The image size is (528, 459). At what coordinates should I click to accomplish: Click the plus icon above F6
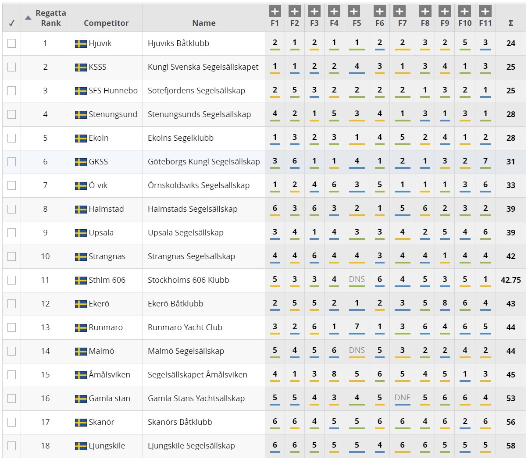380,11
